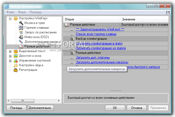This screenshot has width=175, height=117.
Task: Click the icon beside Выделенный текст
Action: click(16, 51)
